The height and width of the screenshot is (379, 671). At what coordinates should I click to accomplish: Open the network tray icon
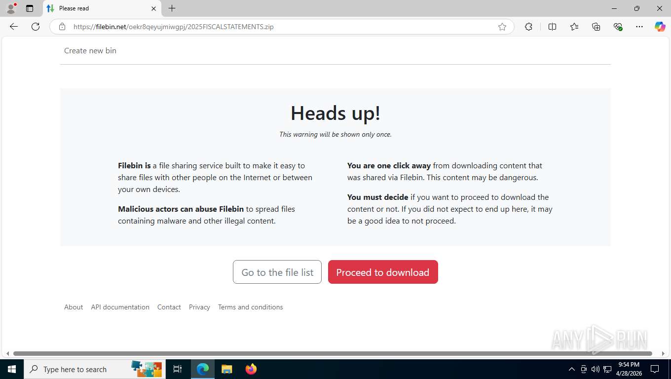tap(607, 369)
